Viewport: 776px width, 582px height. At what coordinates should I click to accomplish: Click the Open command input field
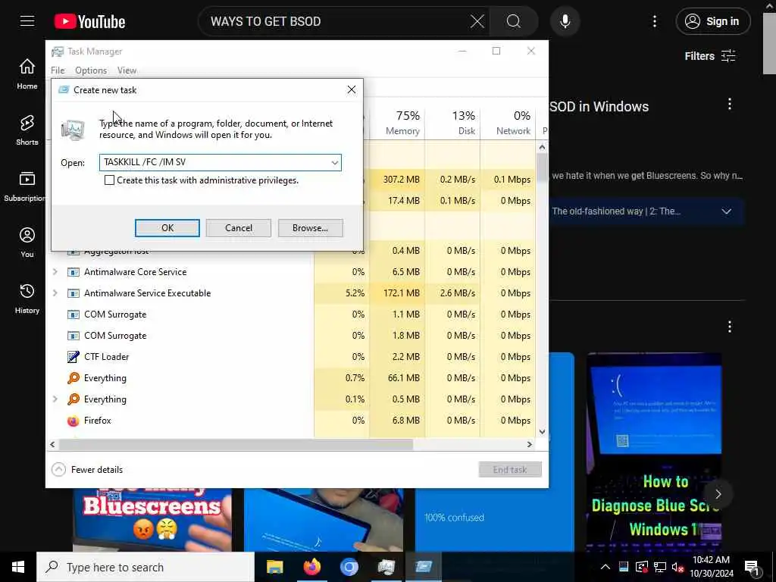pyautogui.click(x=215, y=162)
